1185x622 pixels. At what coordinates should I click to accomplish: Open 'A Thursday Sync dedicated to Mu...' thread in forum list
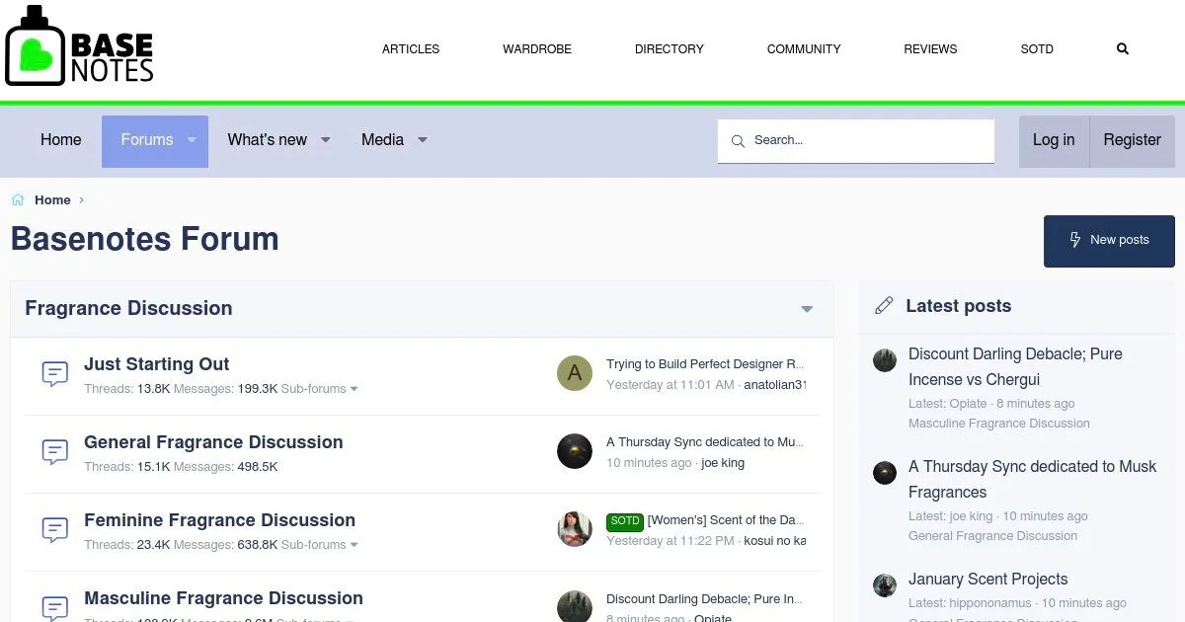tap(705, 442)
